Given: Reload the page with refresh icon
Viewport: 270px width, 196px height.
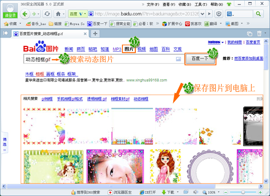Looking at the screenshot, I should click(x=47, y=14).
